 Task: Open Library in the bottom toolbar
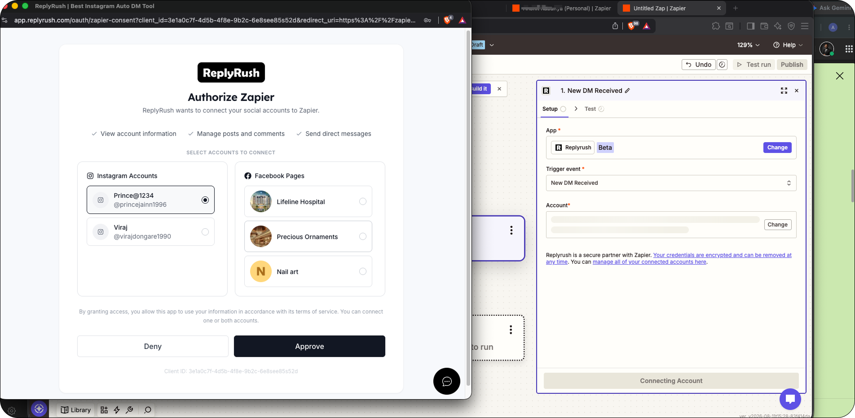pos(76,410)
